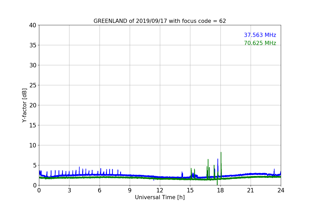Click the blue spike near 4 h
Image resolution: width=312 pixels, height=208 pixels.
point(79,171)
